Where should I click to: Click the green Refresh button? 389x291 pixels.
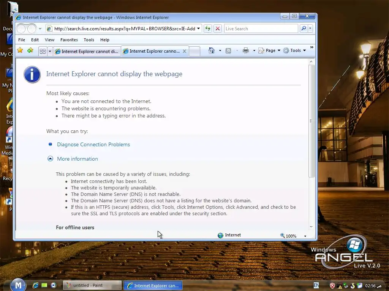208,29
